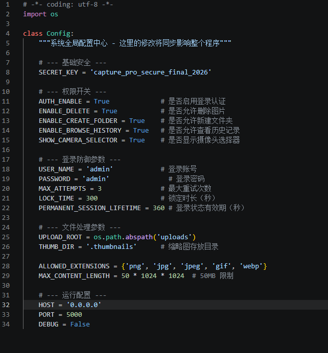Click the '.thumbnails' string value
The height and width of the screenshot is (353, 328).
111,247
